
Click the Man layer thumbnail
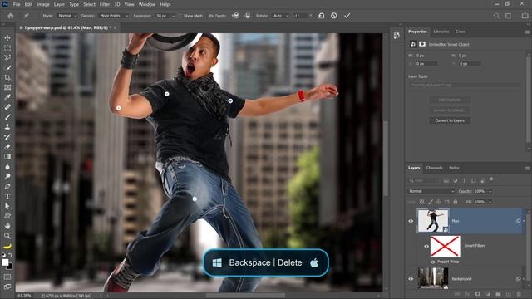click(x=433, y=221)
